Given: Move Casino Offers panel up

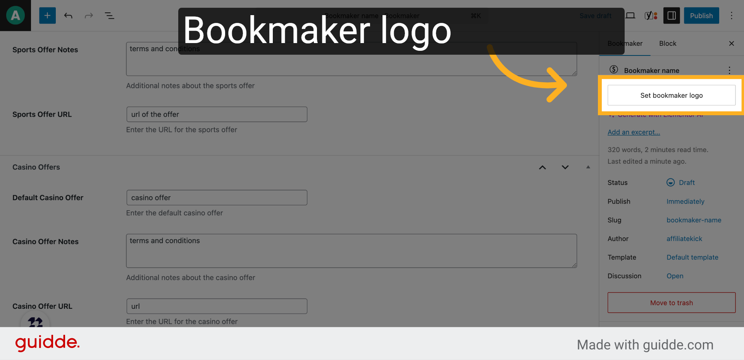Looking at the screenshot, I should coord(542,167).
